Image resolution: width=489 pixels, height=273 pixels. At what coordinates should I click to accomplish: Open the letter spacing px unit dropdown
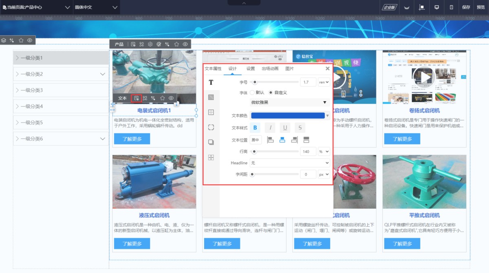pyautogui.click(x=324, y=174)
